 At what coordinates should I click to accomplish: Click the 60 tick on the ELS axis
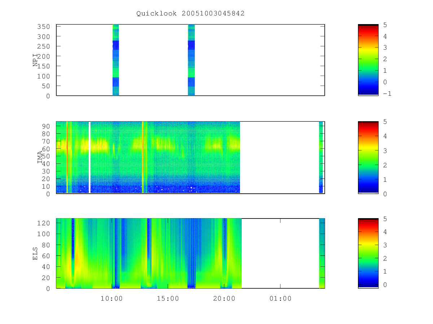click(45, 256)
